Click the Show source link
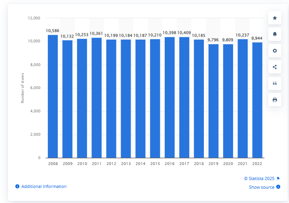This screenshot has height=203, width=289. [262, 187]
